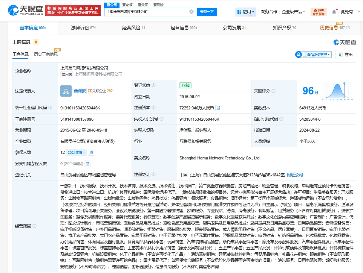This screenshot has height=273, width=363.
Task: Click the annual report icon beside 参保人数
Action: [x=91, y=153]
